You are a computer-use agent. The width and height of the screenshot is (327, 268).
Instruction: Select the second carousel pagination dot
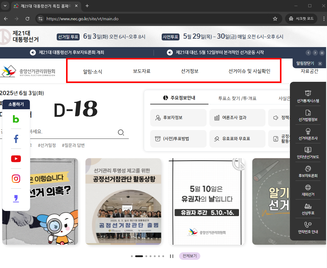tap(139, 256)
